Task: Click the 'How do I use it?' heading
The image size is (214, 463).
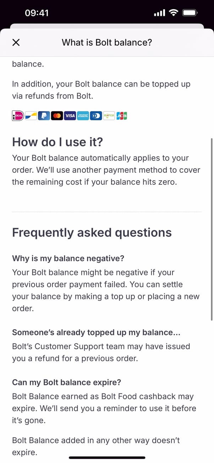Action: point(57,142)
